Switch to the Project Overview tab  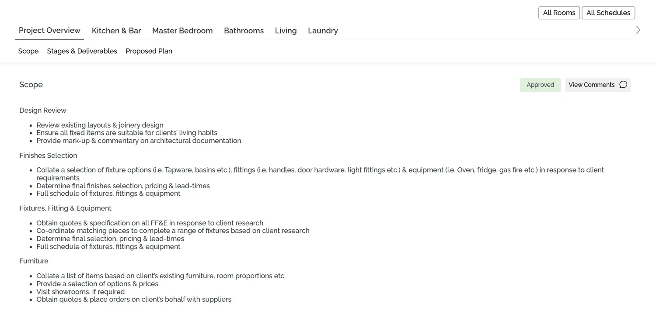click(49, 30)
